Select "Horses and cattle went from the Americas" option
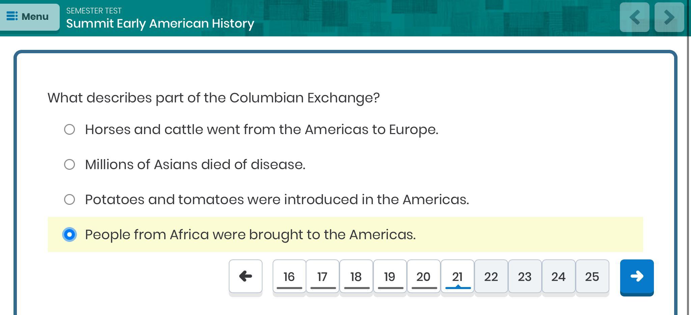 pos(70,129)
